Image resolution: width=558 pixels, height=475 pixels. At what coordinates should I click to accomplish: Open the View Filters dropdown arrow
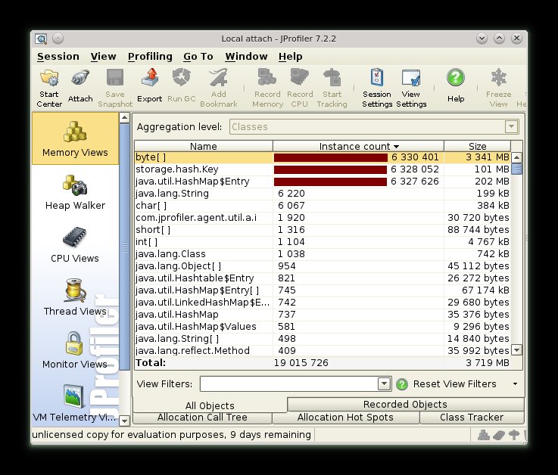coord(384,384)
